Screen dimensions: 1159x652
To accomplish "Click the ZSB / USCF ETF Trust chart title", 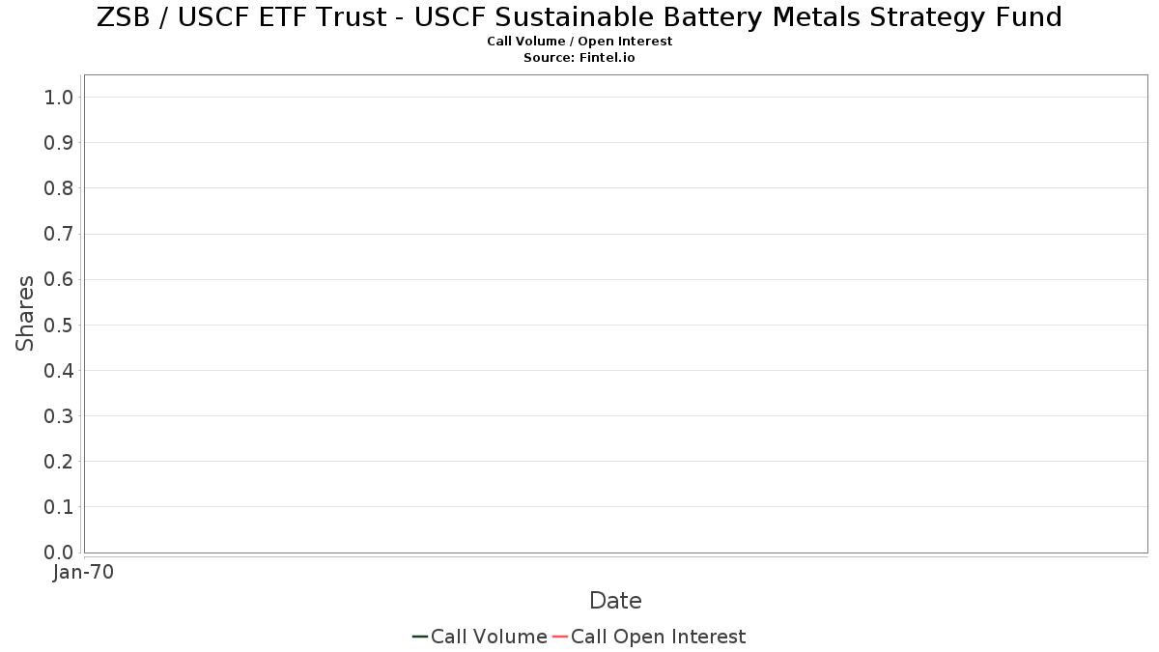I will click(579, 17).
